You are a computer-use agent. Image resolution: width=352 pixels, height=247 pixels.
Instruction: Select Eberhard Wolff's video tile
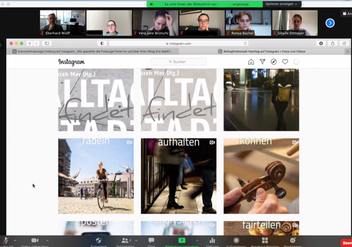(x=63, y=23)
